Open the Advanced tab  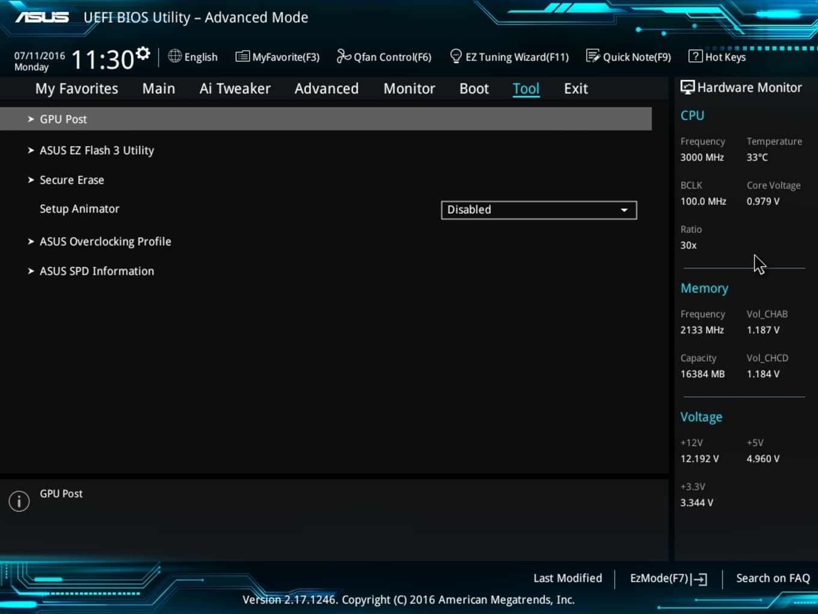pyautogui.click(x=327, y=88)
